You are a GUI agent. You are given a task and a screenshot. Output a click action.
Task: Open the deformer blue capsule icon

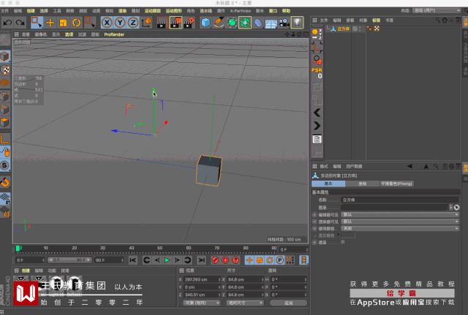coord(258,23)
